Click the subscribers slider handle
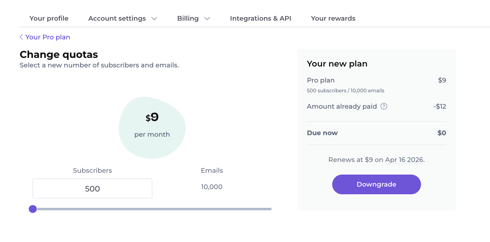The width and height of the screenshot is (490, 242). coord(33,209)
